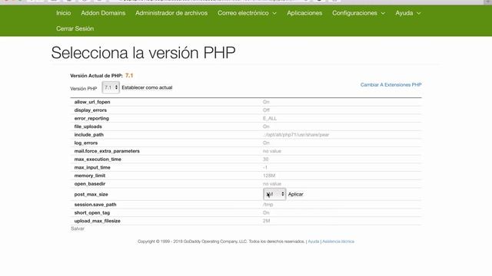The width and height of the screenshot is (492, 276).
Task: Click the include_path value
Action: (296, 135)
